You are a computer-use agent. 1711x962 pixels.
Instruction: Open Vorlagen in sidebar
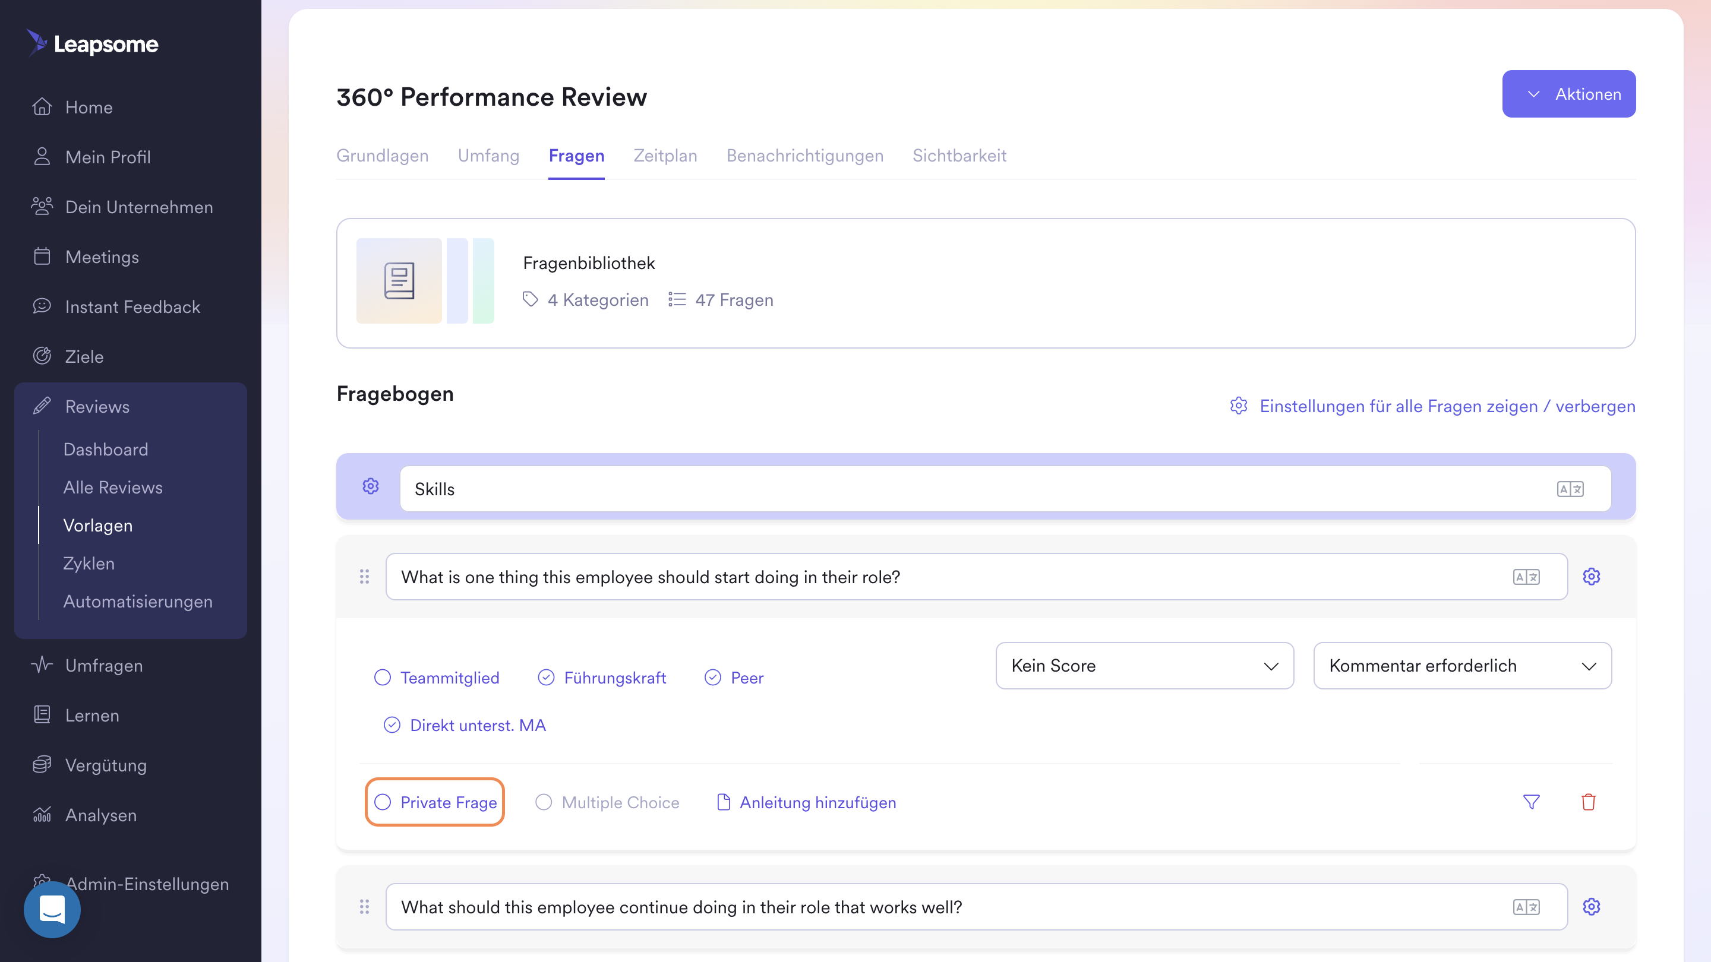coord(97,524)
